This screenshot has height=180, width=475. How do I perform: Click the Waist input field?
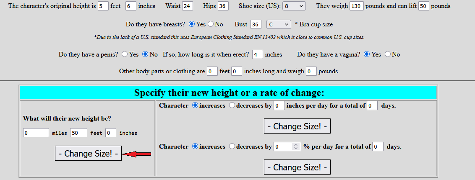(x=188, y=6)
